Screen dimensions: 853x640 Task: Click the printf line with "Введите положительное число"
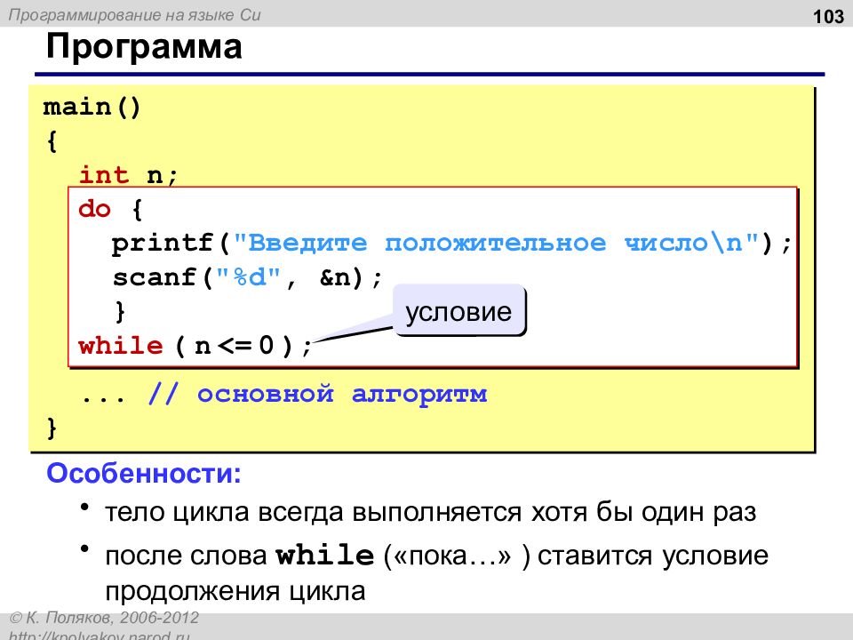point(451,243)
